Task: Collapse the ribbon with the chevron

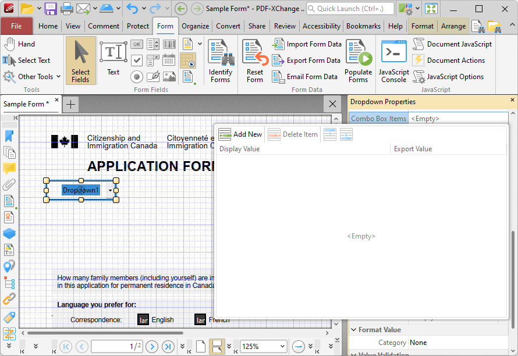Action: click(x=512, y=25)
